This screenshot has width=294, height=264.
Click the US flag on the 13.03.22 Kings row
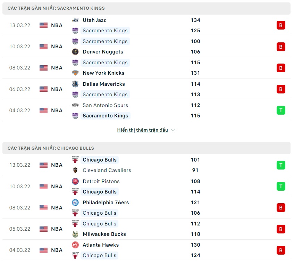point(43,25)
